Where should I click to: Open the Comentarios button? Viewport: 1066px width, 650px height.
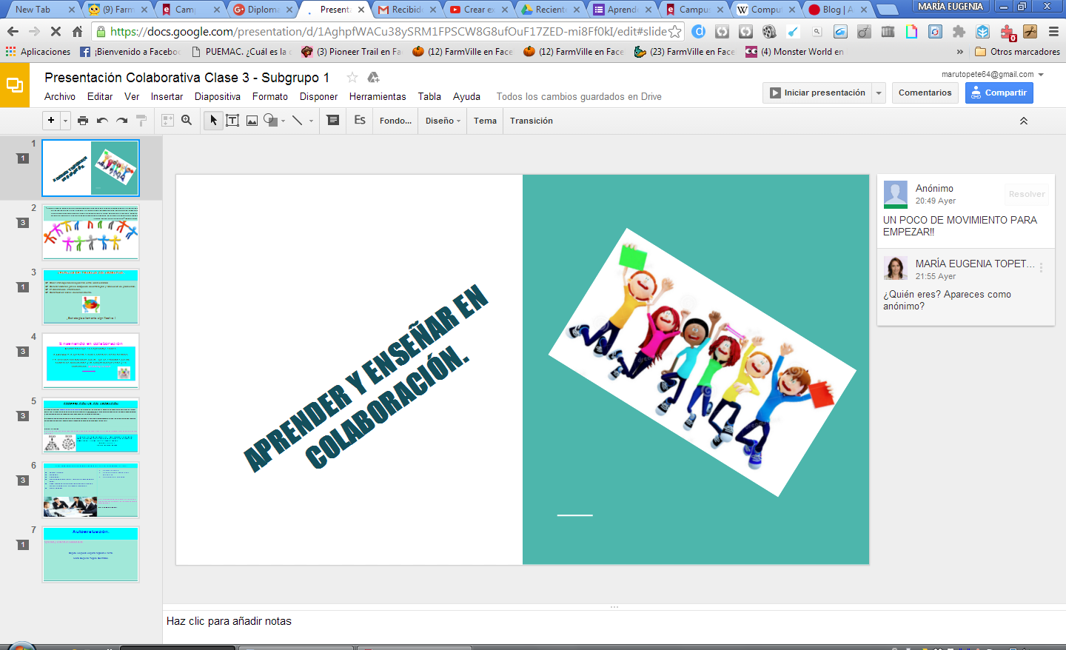[x=925, y=93]
